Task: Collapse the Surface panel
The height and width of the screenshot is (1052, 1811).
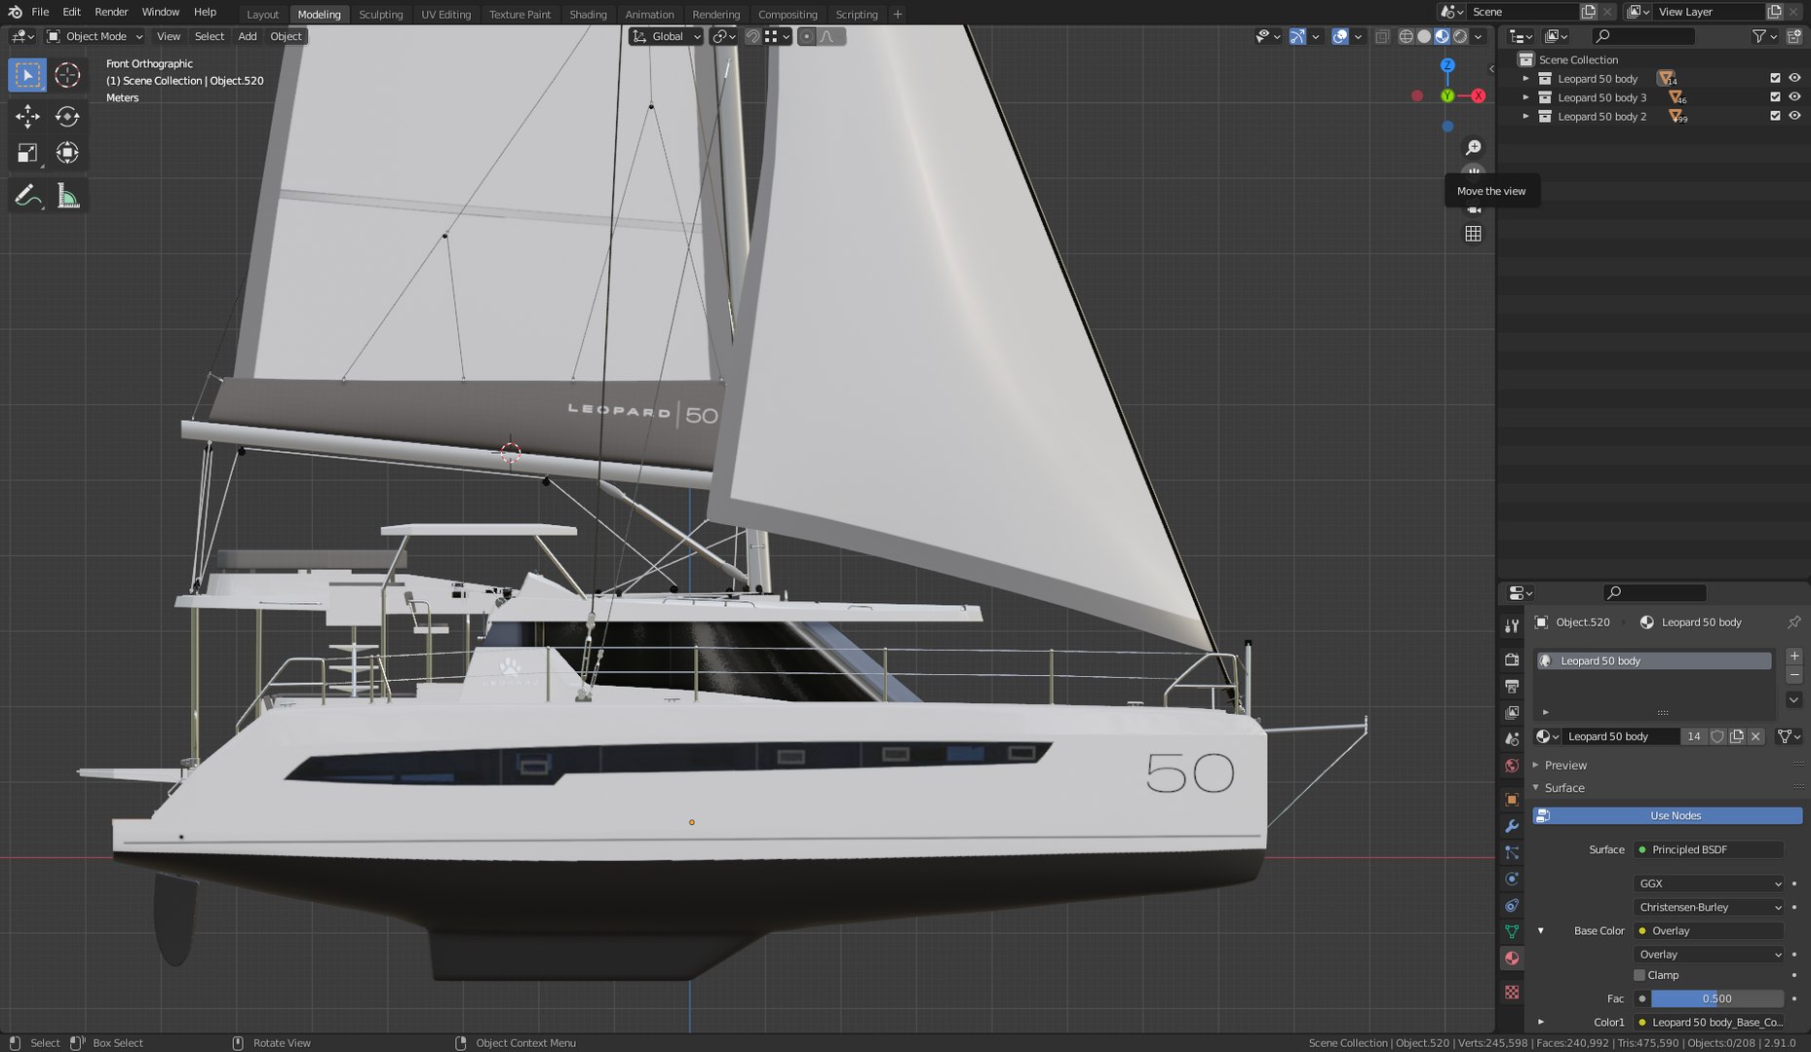Action: (1536, 787)
